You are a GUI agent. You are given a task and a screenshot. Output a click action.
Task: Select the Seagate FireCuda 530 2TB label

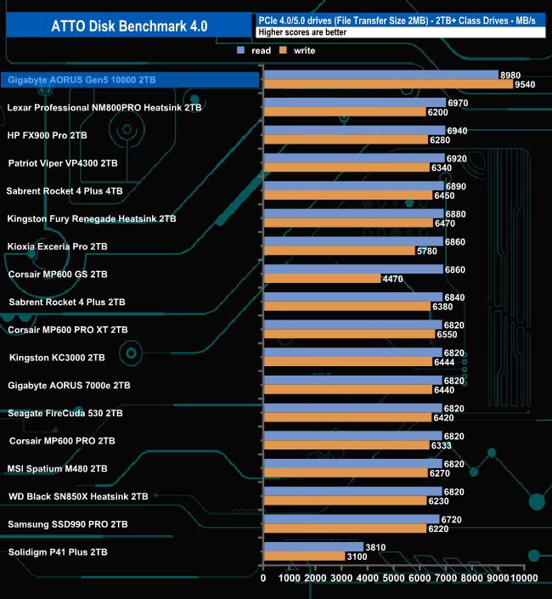65,413
